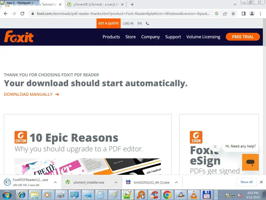The height and width of the screenshot is (200, 266).
Task: Open a new browser tab
Action: (132, 5)
